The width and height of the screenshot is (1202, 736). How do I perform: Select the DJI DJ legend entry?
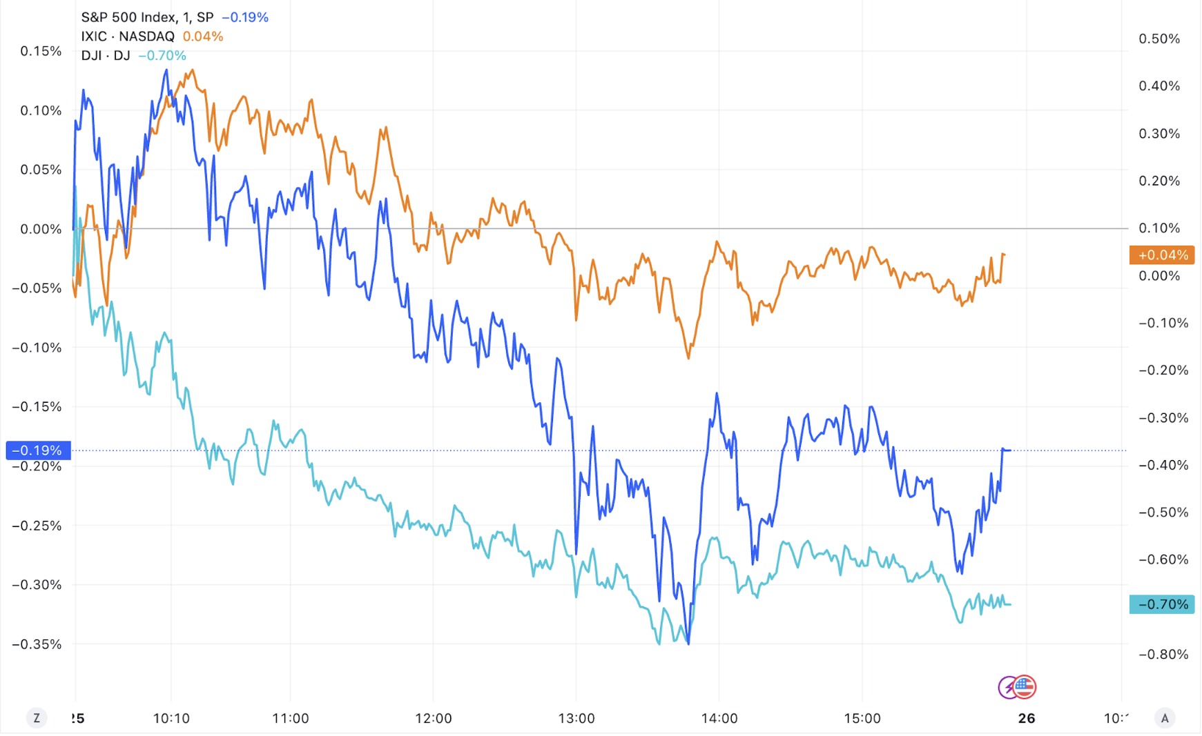tap(106, 56)
